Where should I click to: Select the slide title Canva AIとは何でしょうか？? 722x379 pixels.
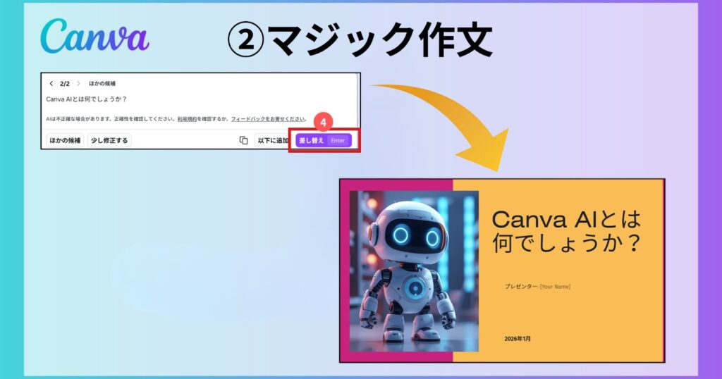(566, 231)
